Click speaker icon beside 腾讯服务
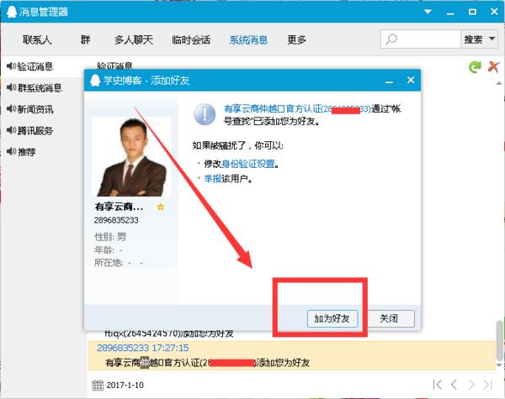This screenshot has width=505, height=399. (x=11, y=130)
